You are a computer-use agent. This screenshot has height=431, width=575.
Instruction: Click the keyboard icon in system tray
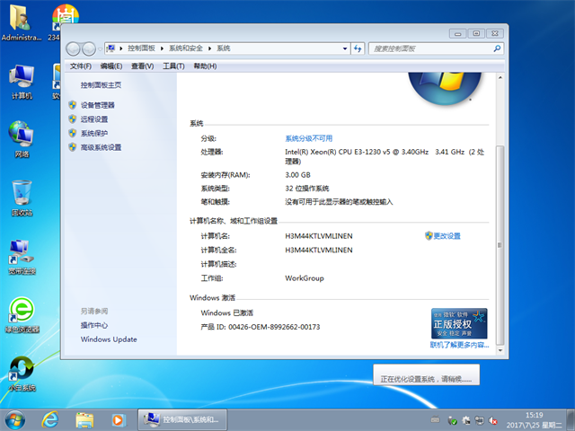click(x=435, y=419)
